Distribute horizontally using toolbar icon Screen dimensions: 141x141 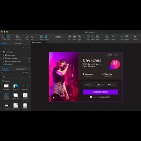(106, 37)
